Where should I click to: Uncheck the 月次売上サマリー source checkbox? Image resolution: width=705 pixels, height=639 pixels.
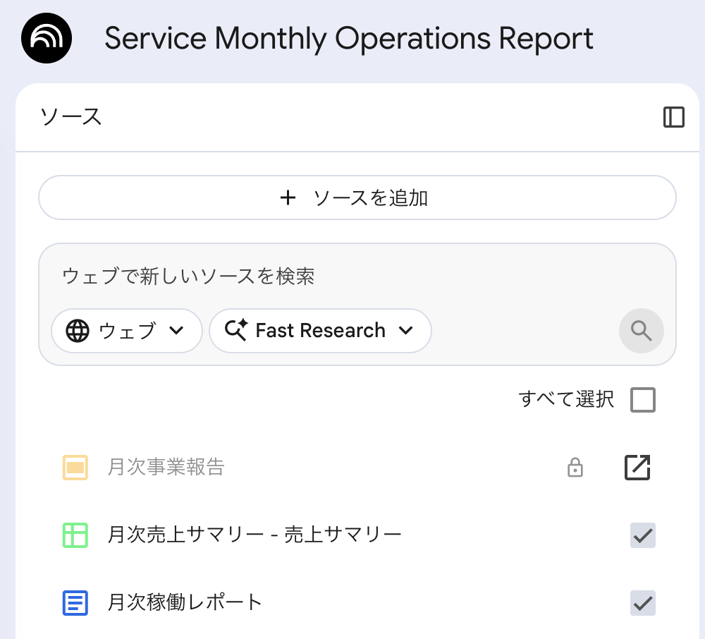(x=642, y=535)
